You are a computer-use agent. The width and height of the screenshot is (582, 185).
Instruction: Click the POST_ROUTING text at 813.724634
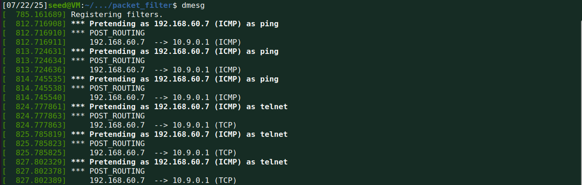click(x=117, y=60)
